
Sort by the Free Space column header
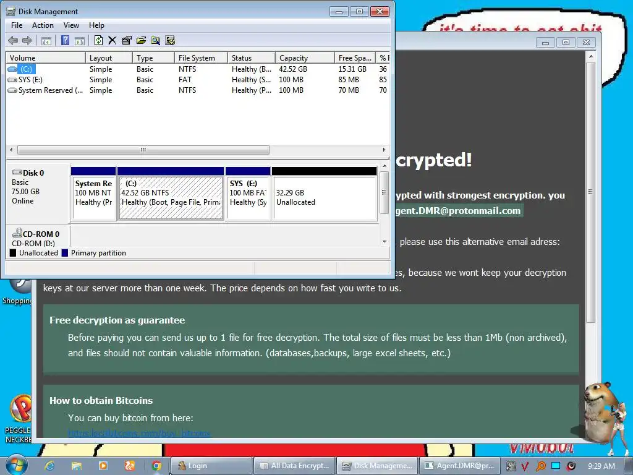(355, 58)
